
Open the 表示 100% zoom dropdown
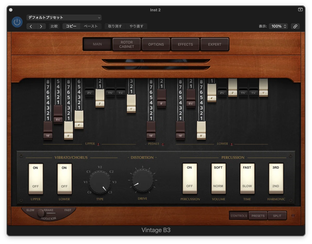pyautogui.click(x=278, y=26)
